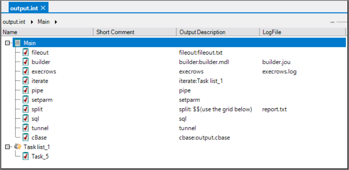Select the builder.jou log file cell
Image resolution: width=349 pixels, height=170 pixels.
pyautogui.click(x=276, y=62)
